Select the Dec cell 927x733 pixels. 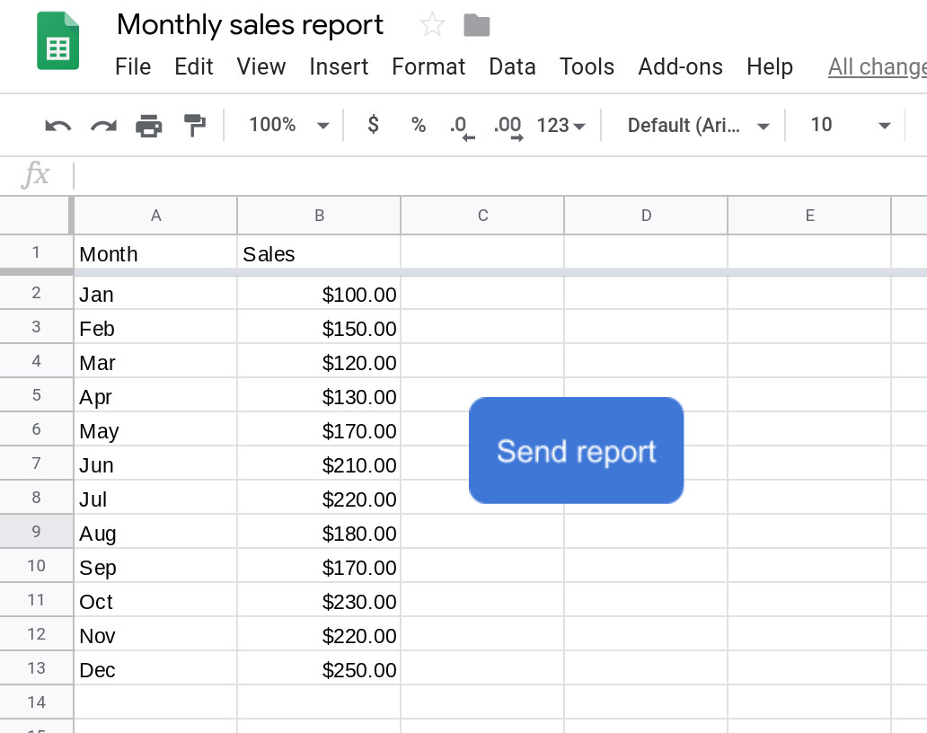pos(155,668)
